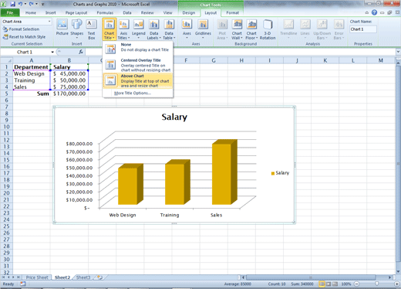Screen dimensions: 401x289
Task: Select the chart title Salary
Action: coord(174,117)
